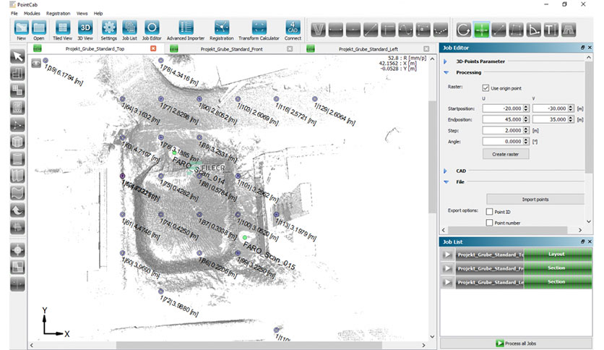Click the Create raster button
Viewport: 604px width, 350px height.
pyautogui.click(x=506, y=154)
